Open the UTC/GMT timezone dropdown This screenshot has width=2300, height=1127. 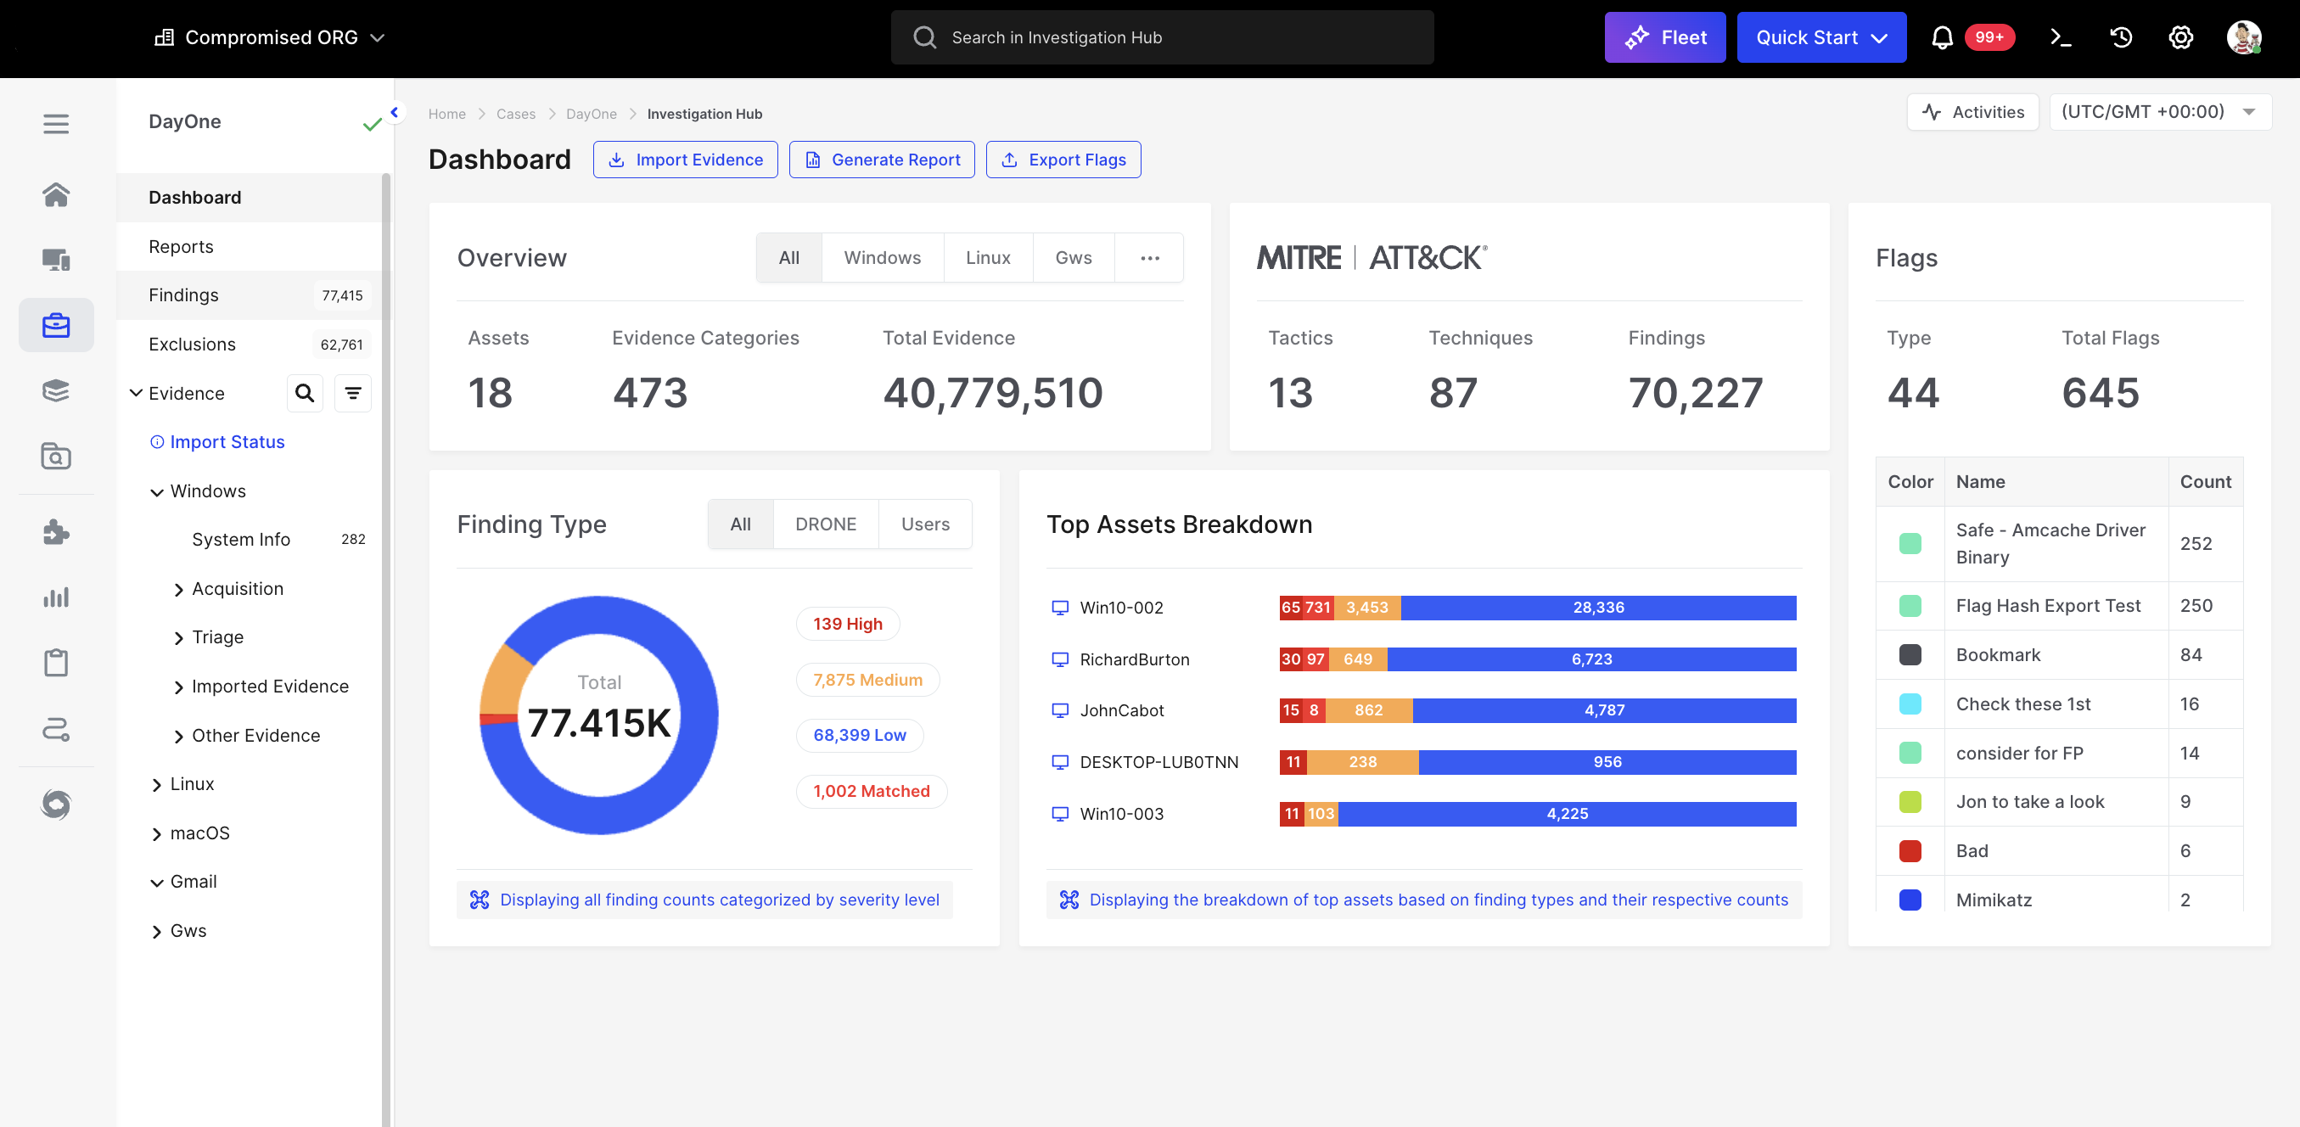point(2158,113)
